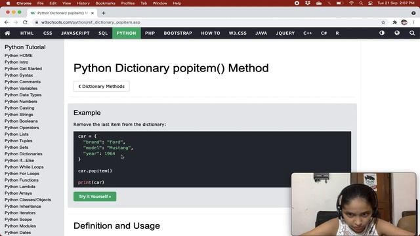Open the site search magnifier icon
This screenshot has height=236, width=420.
click(412, 33)
